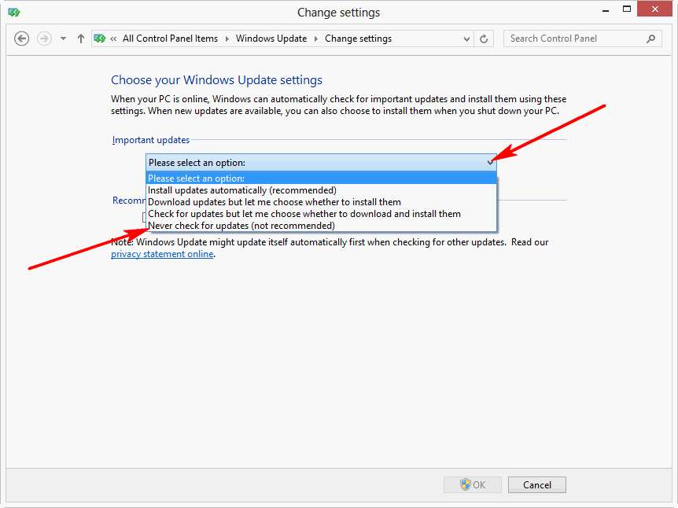678x508 pixels.
Task: Navigate to Windows Update breadcrumb
Action: pyautogui.click(x=271, y=39)
